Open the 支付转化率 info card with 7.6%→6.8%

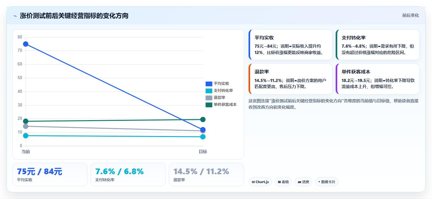(377, 45)
